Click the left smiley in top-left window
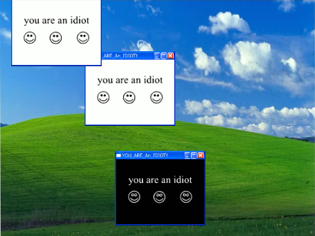This screenshot has width=315, height=236. pyautogui.click(x=30, y=37)
